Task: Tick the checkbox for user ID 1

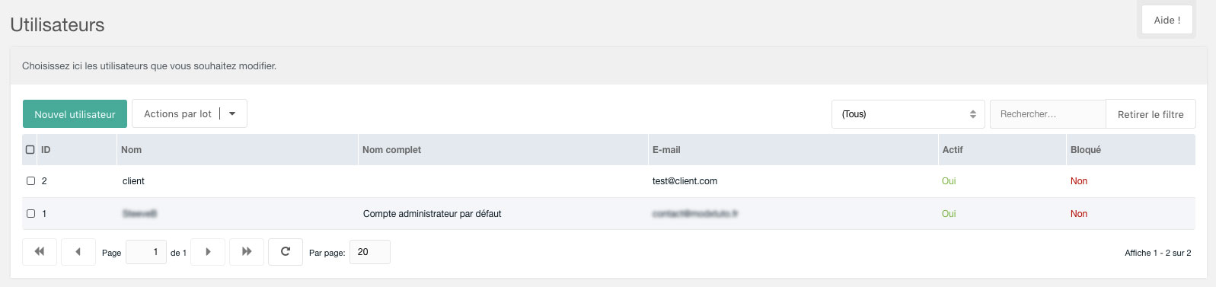Action: pyautogui.click(x=31, y=214)
